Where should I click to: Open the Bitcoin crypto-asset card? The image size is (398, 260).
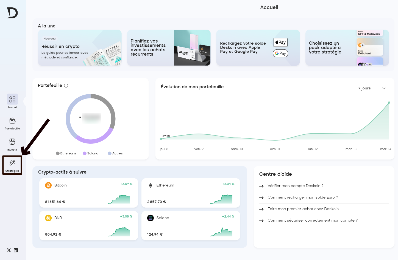click(88, 193)
